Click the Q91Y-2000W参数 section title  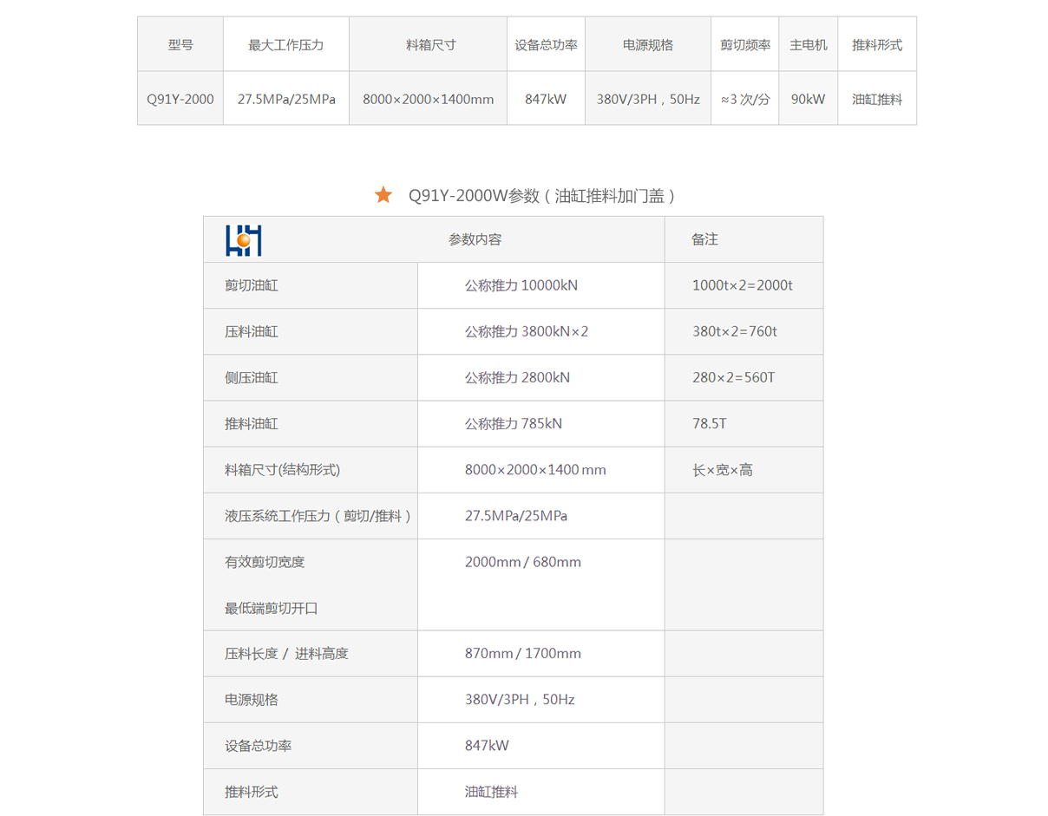click(x=541, y=196)
